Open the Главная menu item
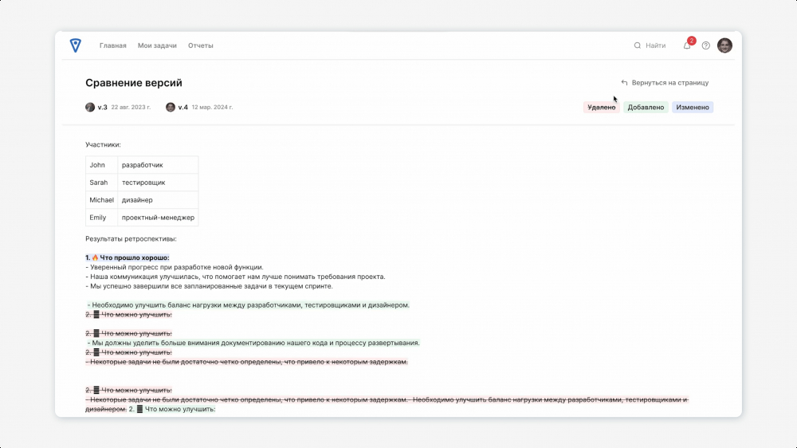The image size is (797, 448). [113, 45]
